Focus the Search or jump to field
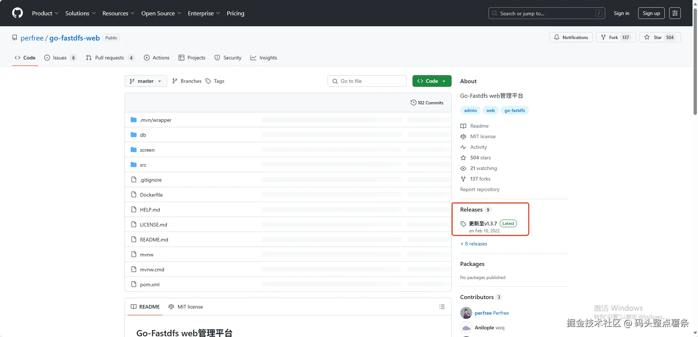Viewport: 698px width, 337px height. 546,13
